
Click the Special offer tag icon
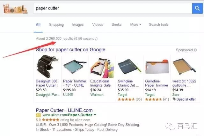coord(174,99)
